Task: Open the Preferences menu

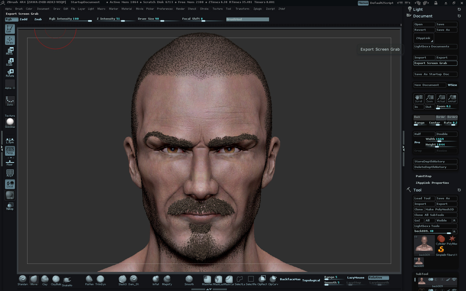Action: (x=165, y=9)
